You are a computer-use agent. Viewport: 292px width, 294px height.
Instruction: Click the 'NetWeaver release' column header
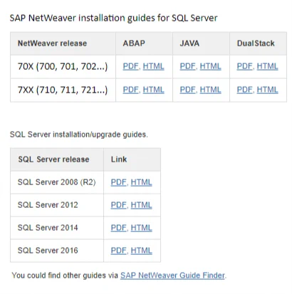[x=63, y=43]
